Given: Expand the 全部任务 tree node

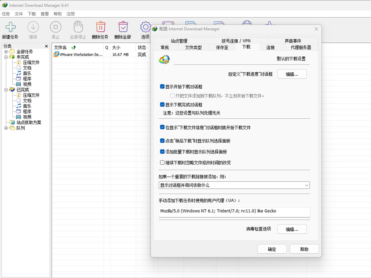Looking at the screenshot, I should click(x=6, y=52).
